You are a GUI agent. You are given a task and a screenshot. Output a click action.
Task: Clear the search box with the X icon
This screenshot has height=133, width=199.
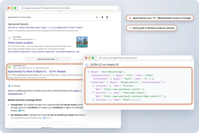[96, 17]
